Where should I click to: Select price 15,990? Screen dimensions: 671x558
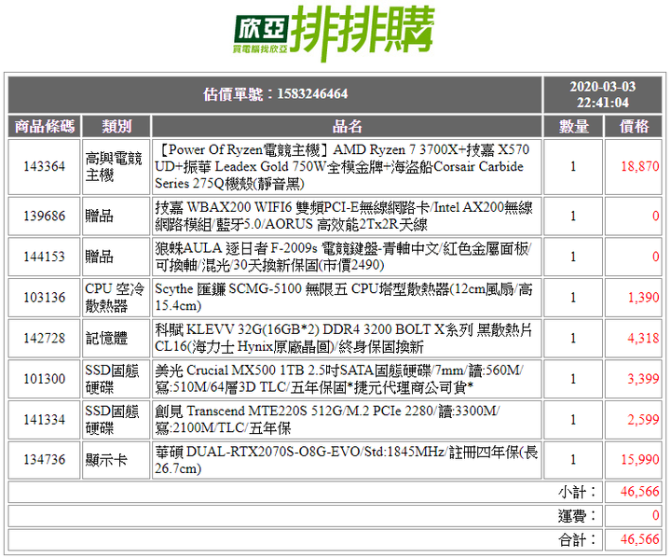tap(639, 460)
